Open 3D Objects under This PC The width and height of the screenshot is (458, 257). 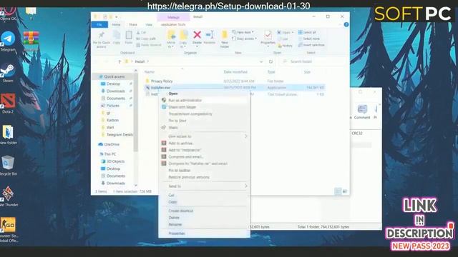click(x=115, y=161)
